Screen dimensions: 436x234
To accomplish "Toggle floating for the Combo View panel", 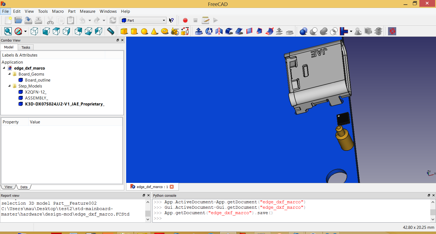I will pyautogui.click(x=118, y=40).
